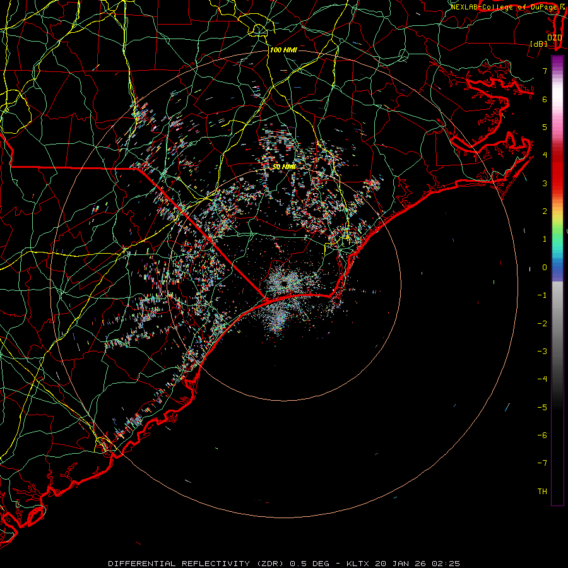Click the "4" value on the dB scale
The image size is (568, 568).
click(545, 155)
